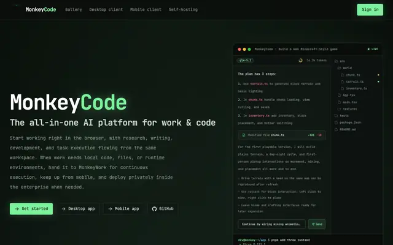Open the Desktop app link

click(78, 209)
